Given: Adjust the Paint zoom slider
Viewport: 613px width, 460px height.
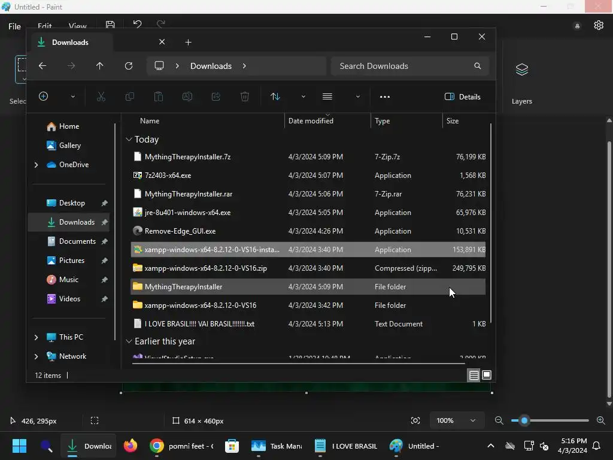Looking at the screenshot, I should [x=524, y=420].
